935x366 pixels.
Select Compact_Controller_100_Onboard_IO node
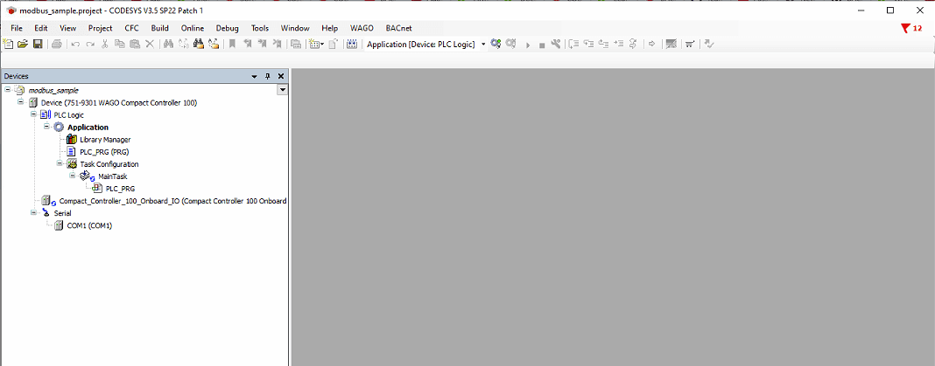(173, 201)
